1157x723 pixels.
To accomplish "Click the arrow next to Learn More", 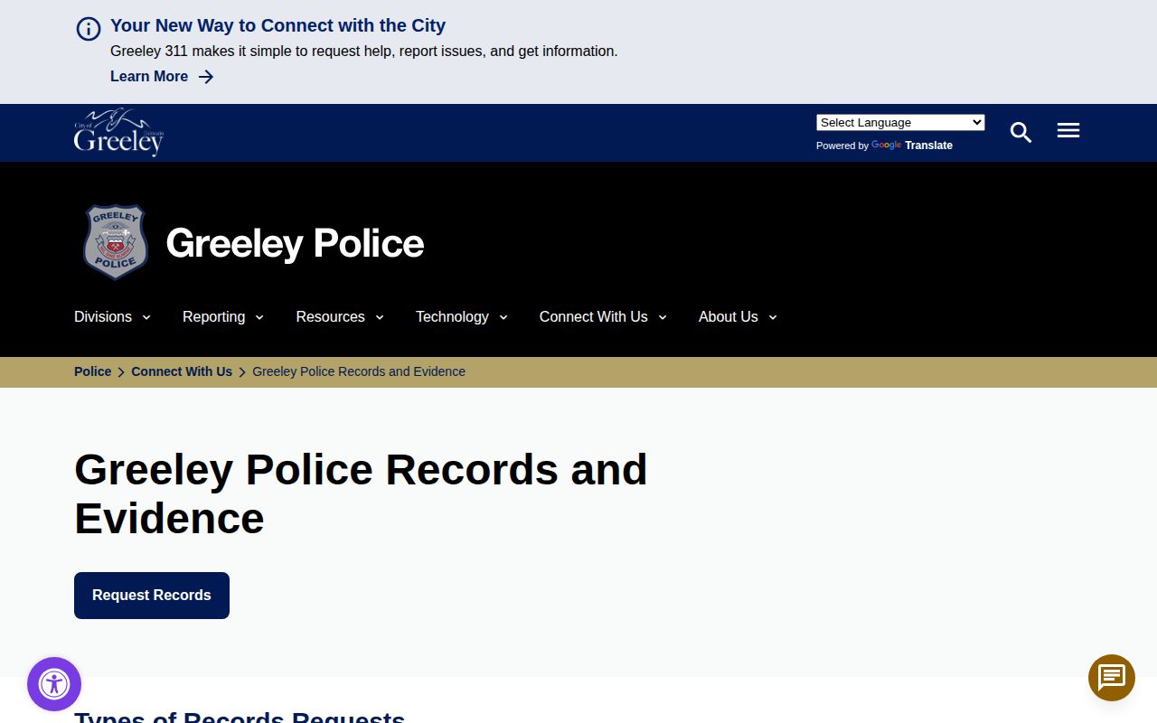I will coord(206,77).
